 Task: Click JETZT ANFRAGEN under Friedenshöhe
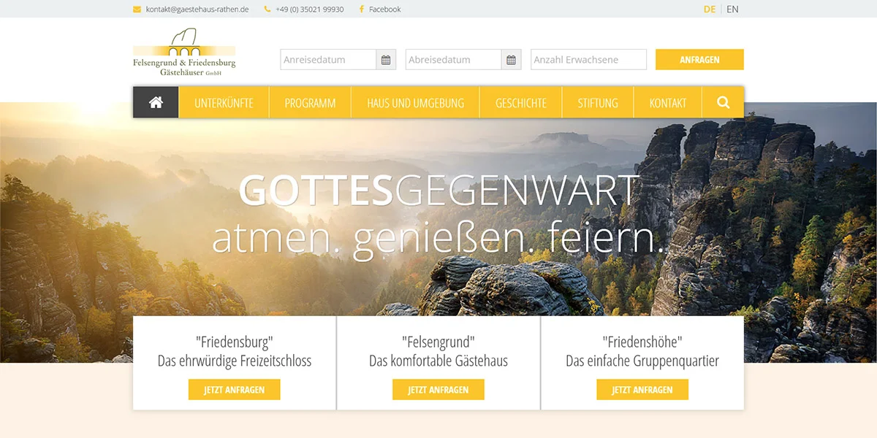click(642, 389)
